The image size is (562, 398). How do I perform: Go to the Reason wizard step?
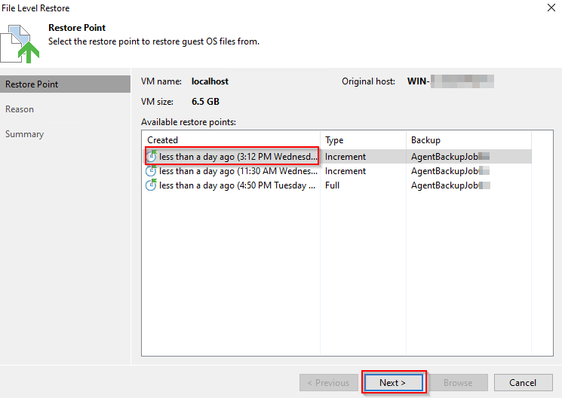tap(20, 109)
